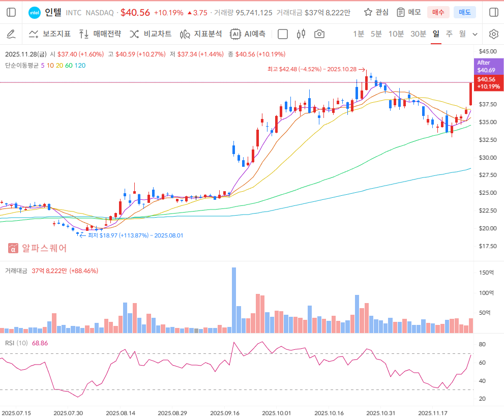Open 매매전략 trading strategy menu
Image resolution: width=504 pixels, height=420 pixels.
tap(100, 34)
